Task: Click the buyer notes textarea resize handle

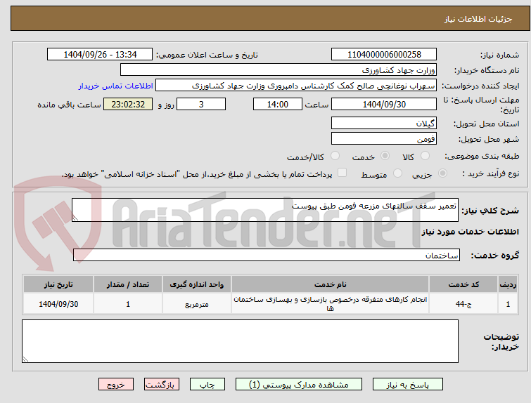Action: (25, 359)
